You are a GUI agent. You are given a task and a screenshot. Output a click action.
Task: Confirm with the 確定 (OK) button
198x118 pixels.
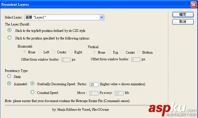[x=183, y=14]
